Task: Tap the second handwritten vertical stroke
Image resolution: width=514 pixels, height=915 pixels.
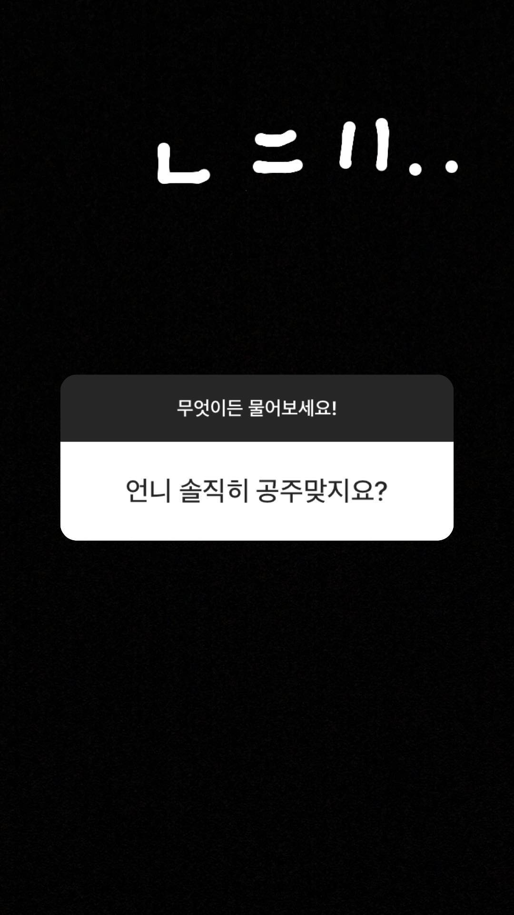Action: point(380,145)
